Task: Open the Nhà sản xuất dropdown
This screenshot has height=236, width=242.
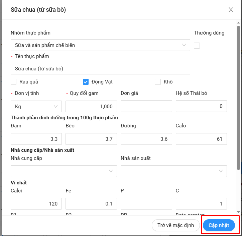Action: [x=173, y=171]
